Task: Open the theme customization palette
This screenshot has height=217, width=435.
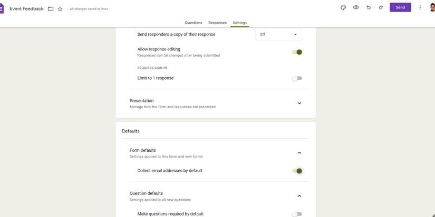Action: click(343, 7)
